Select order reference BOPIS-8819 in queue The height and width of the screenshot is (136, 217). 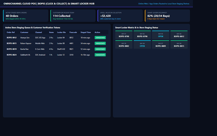point(12,49)
